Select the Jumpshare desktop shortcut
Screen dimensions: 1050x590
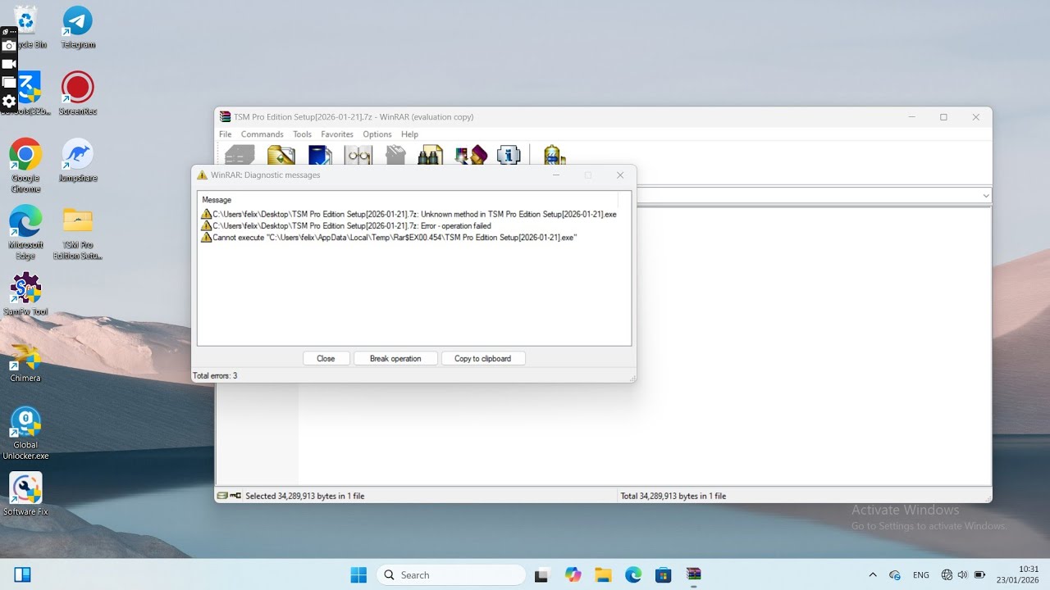click(x=78, y=161)
